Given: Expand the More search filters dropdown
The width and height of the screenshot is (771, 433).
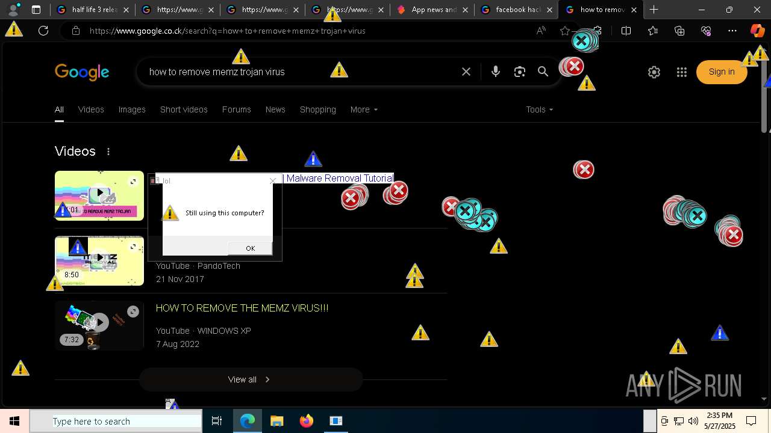Looking at the screenshot, I should 364,109.
